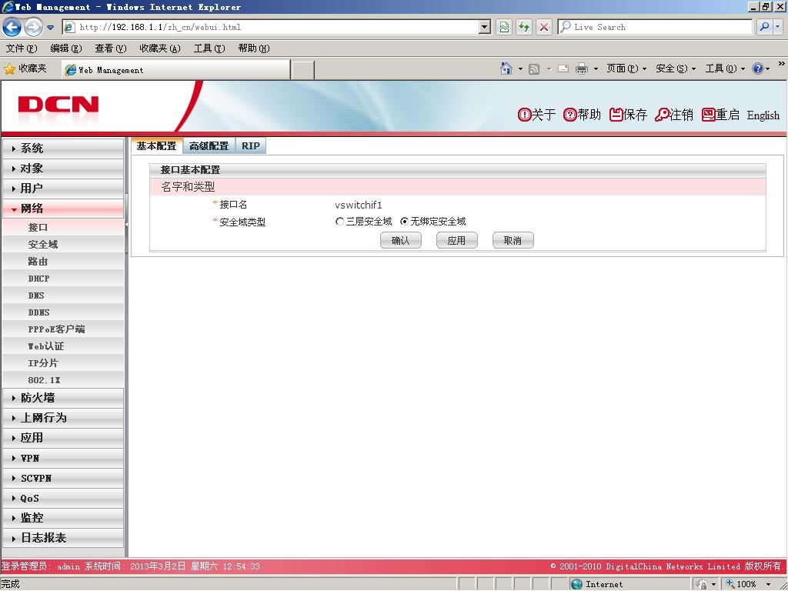Open the 安全(S) command bar dropdown
Screen dimensions: 788x591
point(676,68)
